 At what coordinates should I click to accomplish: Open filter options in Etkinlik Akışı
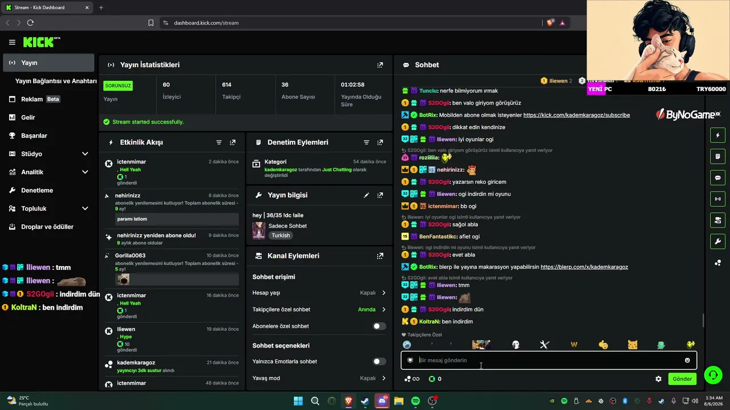coord(219,142)
